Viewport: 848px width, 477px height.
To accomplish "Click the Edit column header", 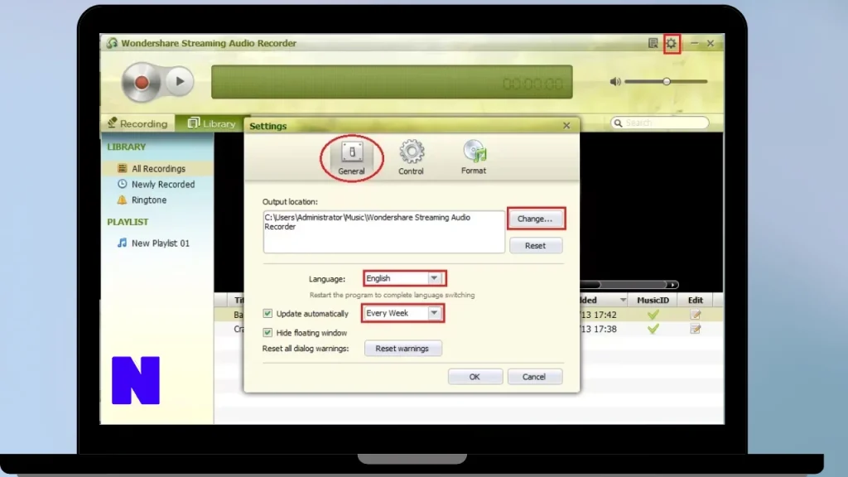I will [696, 300].
